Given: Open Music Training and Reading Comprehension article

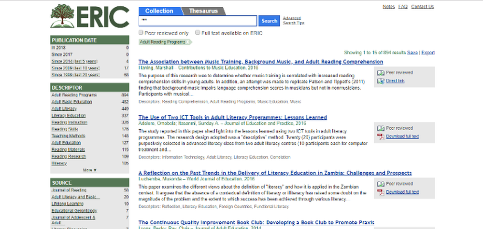Looking at the screenshot, I should tap(261, 62).
